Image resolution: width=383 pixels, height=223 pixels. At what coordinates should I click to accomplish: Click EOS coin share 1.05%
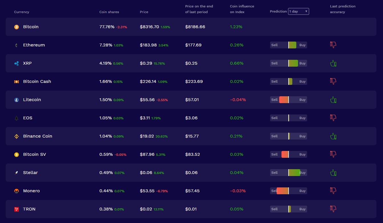106,118
